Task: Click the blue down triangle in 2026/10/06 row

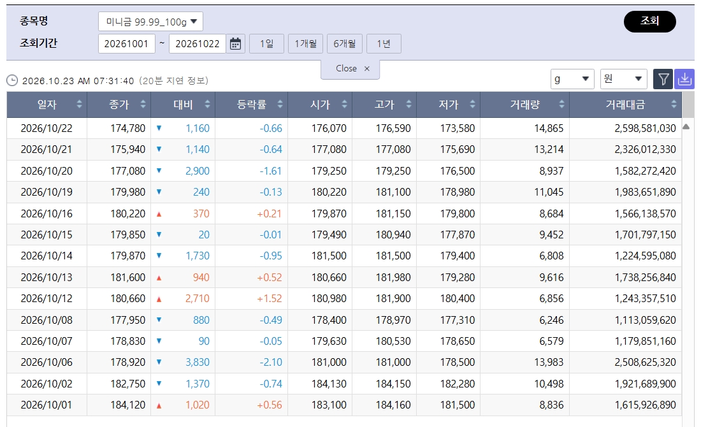Action: coord(159,362)
